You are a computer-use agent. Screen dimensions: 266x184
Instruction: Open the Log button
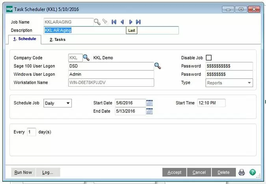(x=48, y=172)
